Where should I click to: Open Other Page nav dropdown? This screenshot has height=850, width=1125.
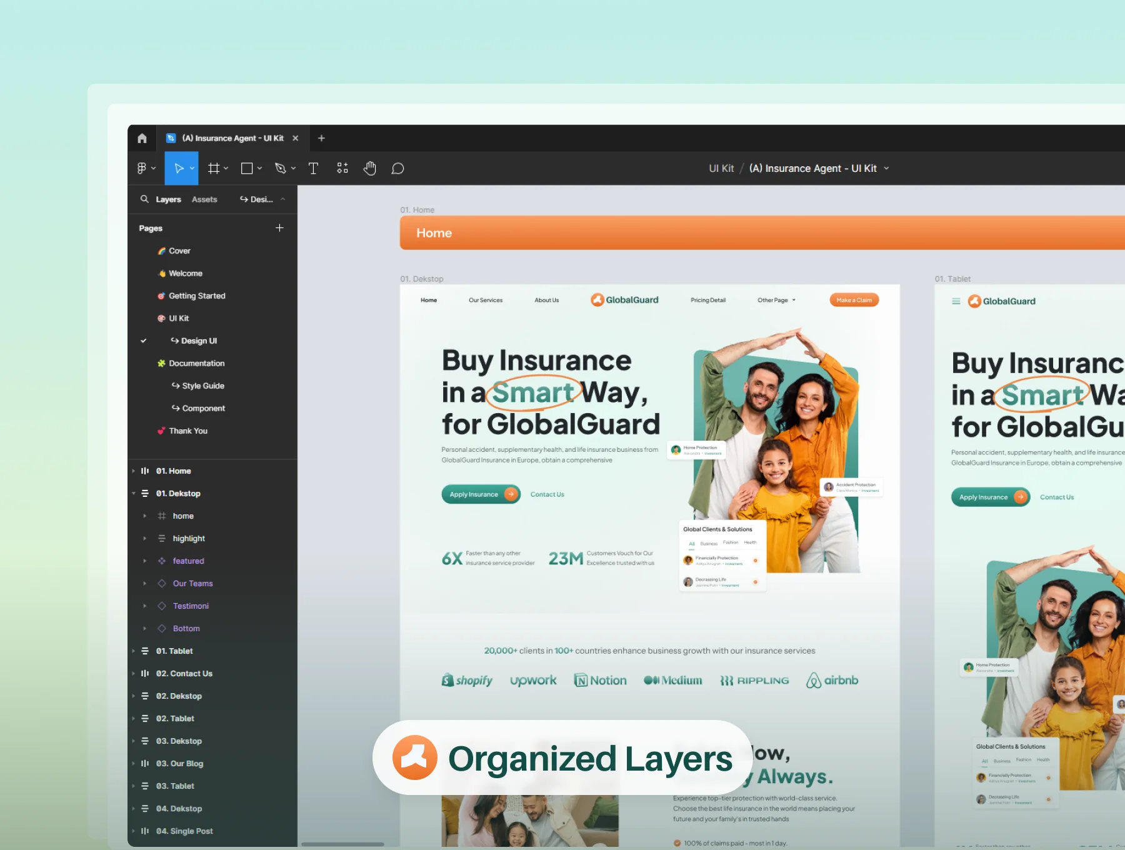pyautogui.click(x=776, y=300)
